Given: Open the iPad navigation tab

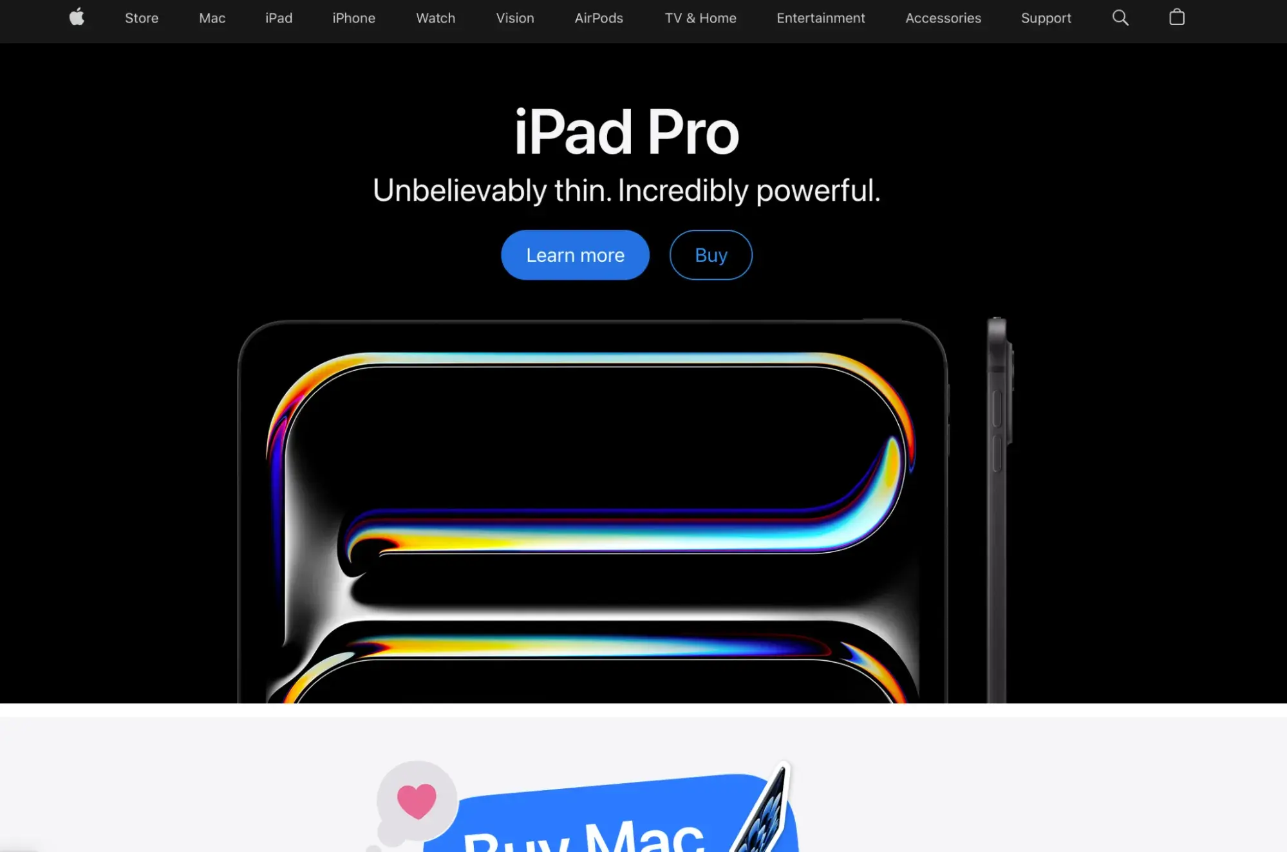Looking at the screenshot, I should [277, 18].
